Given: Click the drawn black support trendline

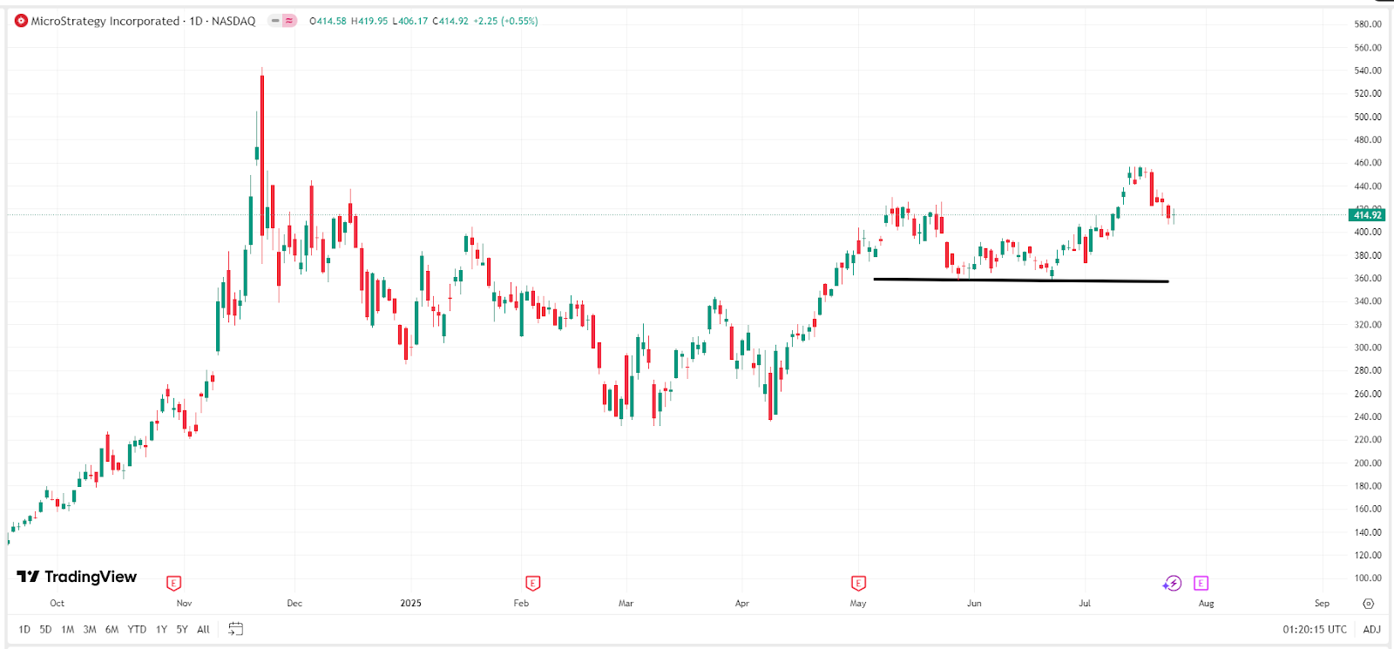Looking at the screenshot, I should point(1019,280).
